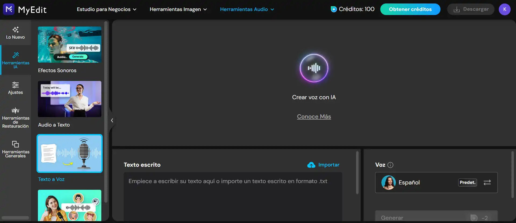Screen dimensions: 516x223
Task: Expand Herramientas Audio menu
Action: click(247, 9)
